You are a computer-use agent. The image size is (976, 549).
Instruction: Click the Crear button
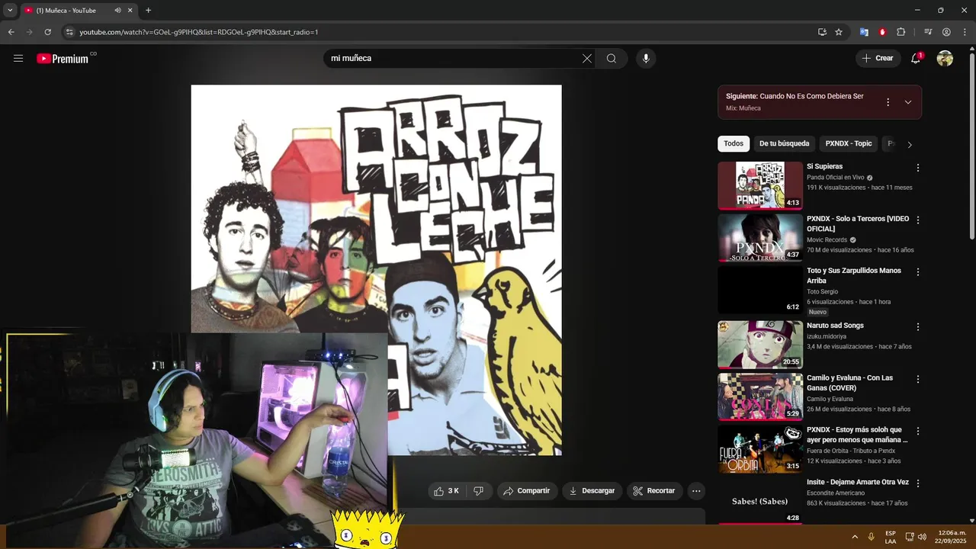coord(878,58)
